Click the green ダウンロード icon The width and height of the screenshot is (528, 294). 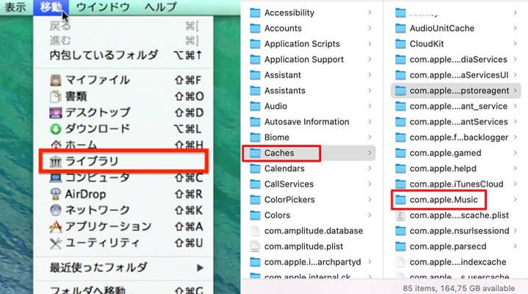pos(55,129)
